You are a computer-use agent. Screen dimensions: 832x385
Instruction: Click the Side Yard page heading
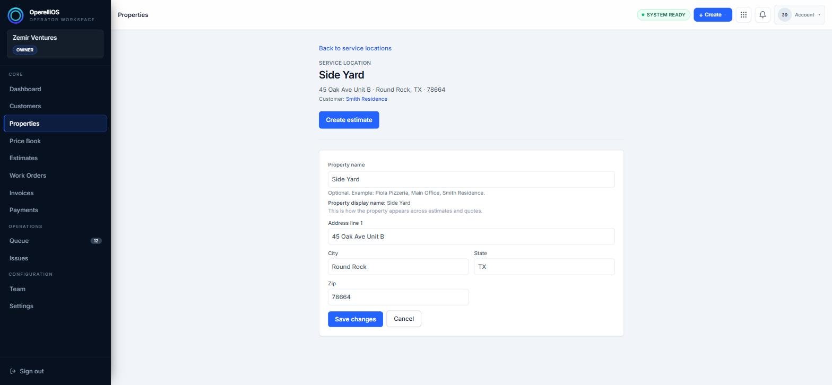coord(342,75)
